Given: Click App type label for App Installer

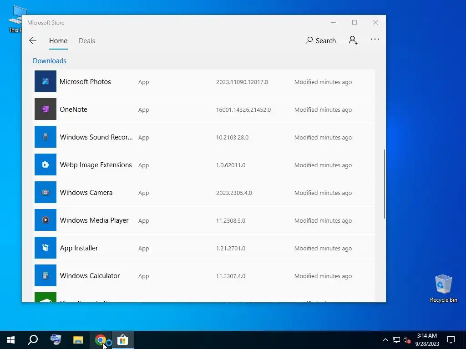Looking at the screenshot, I should (x=143, y=249).
